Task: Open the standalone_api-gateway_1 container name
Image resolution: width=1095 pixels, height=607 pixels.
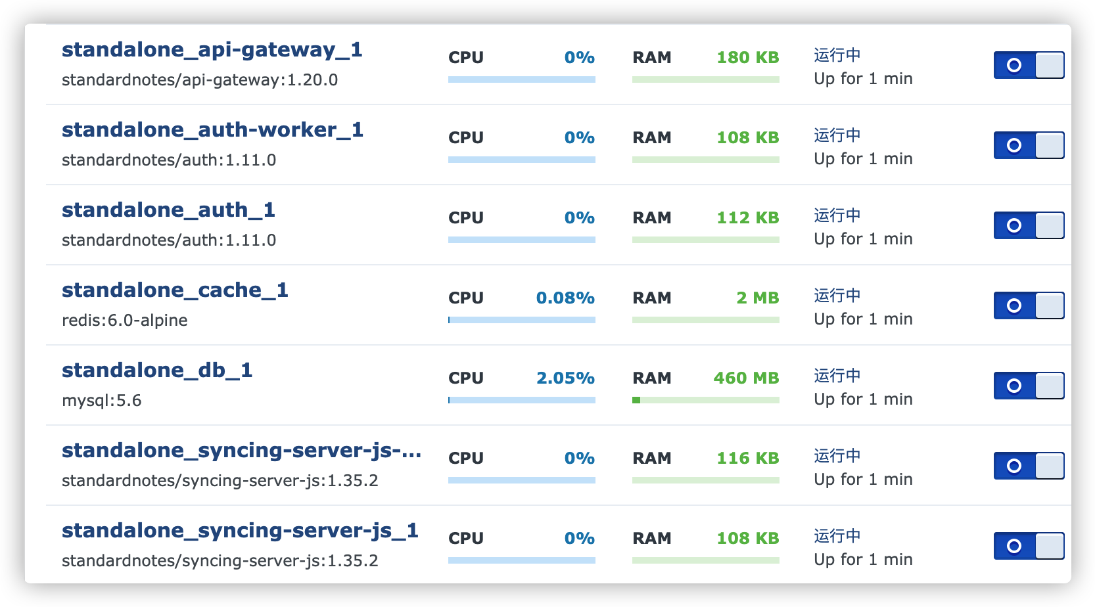Action: coord(212,50)
